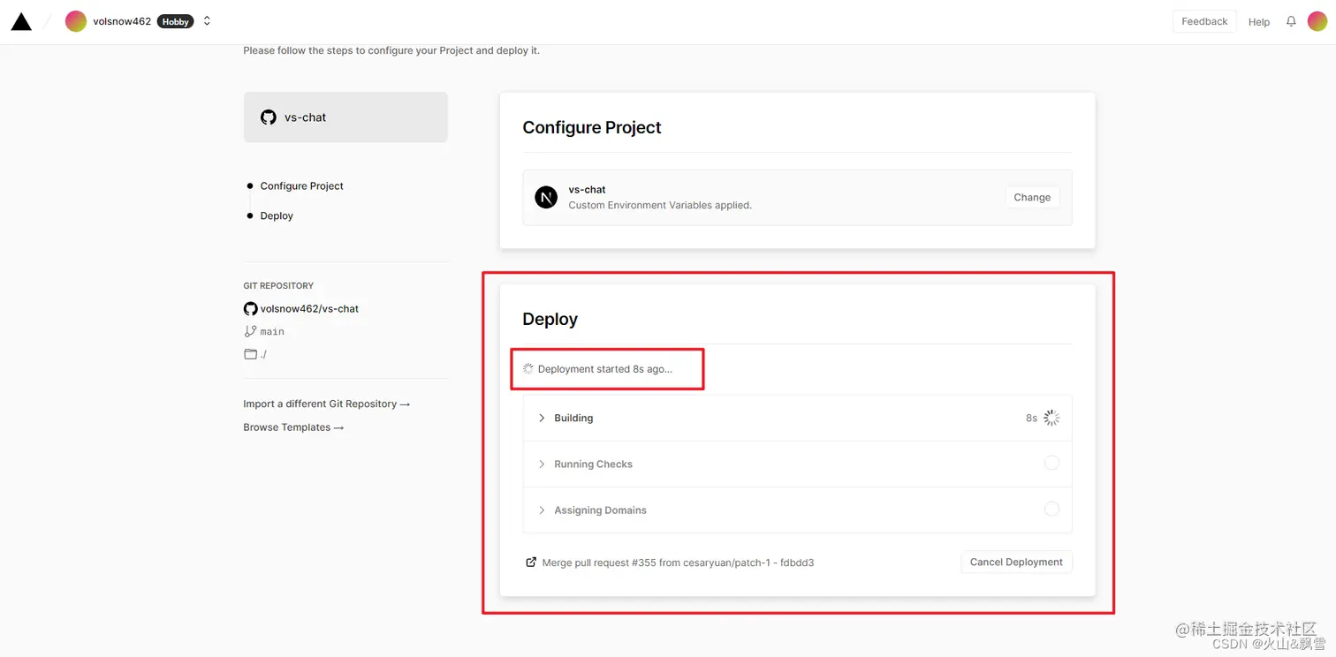
Task: Click the Change button for vs-chat
Action: (x=1032, y=197)
